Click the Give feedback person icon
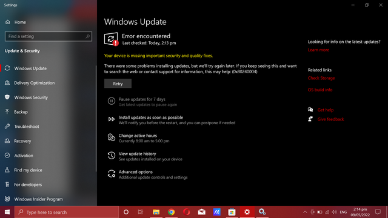 point(310,119)
